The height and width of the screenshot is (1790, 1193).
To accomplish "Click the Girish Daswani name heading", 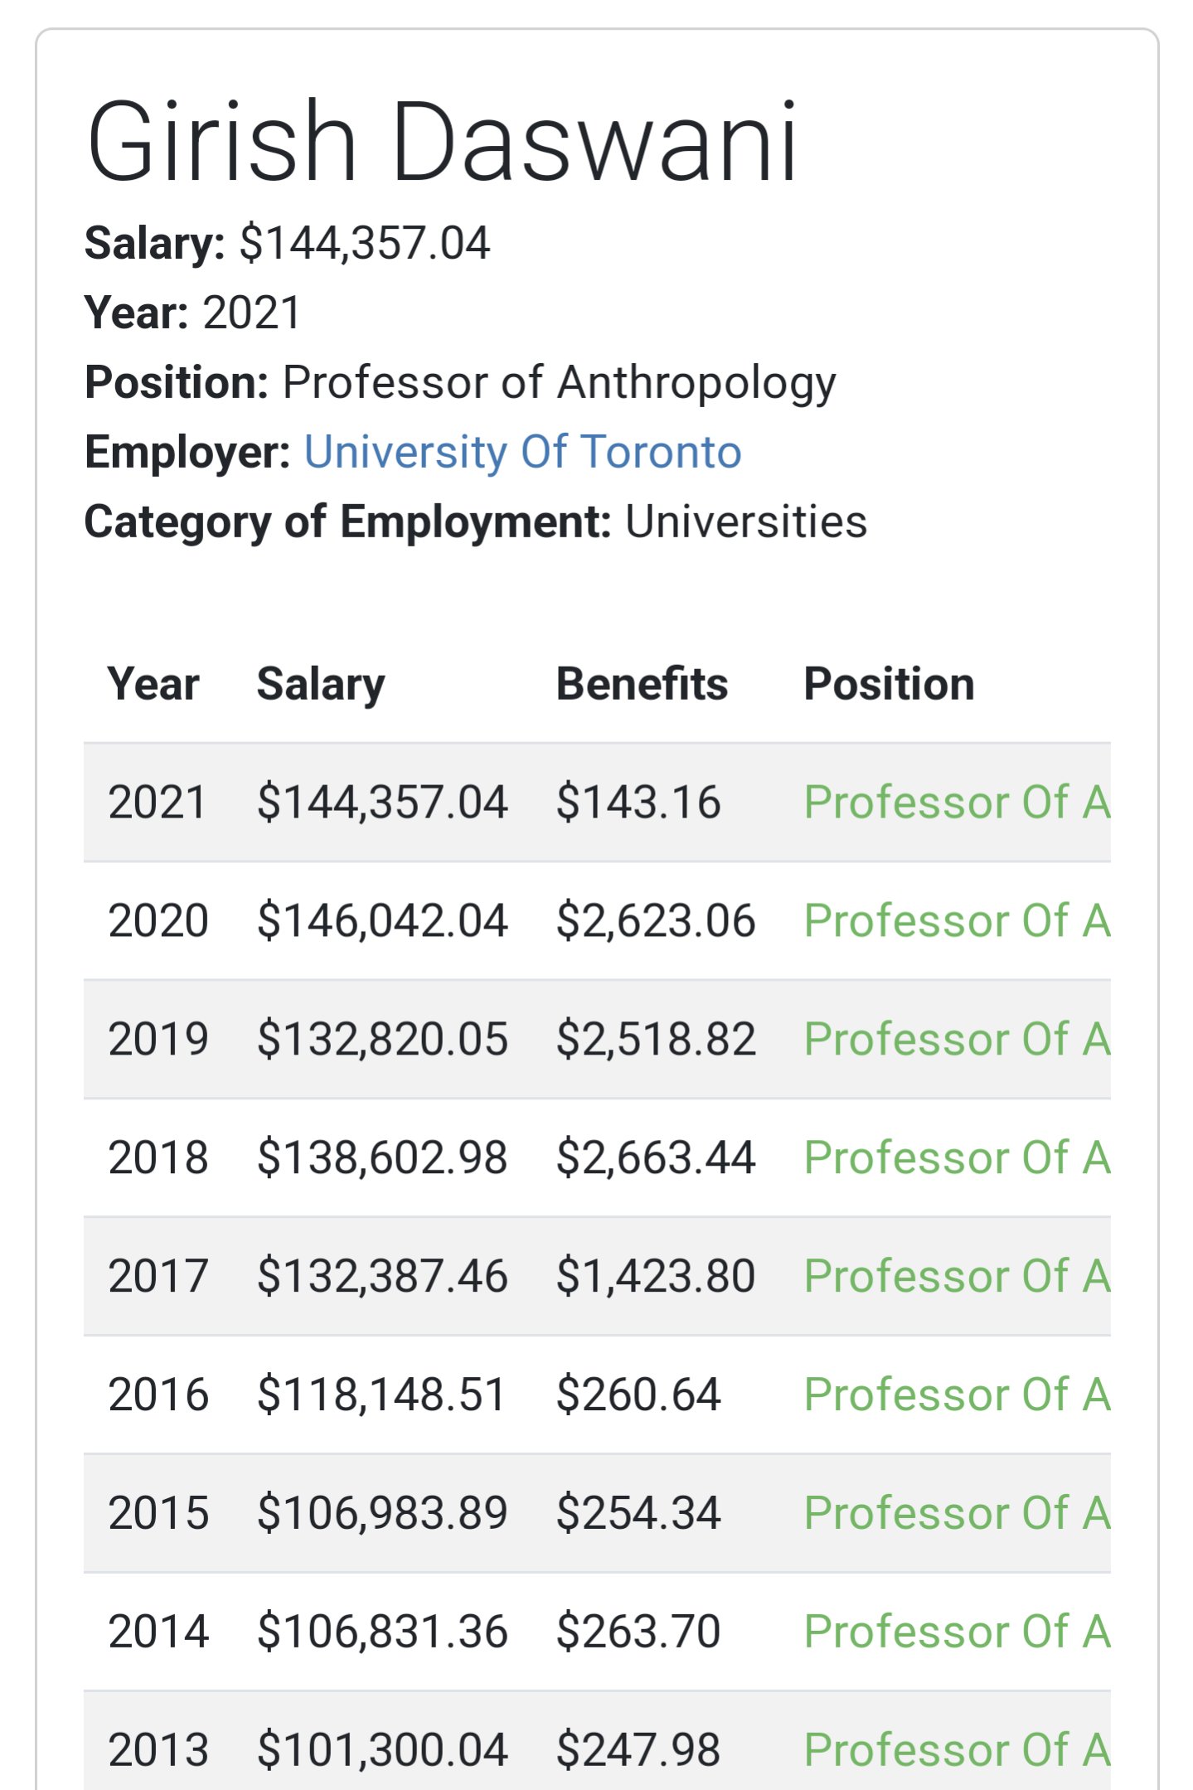I will [x=442, y=141].
